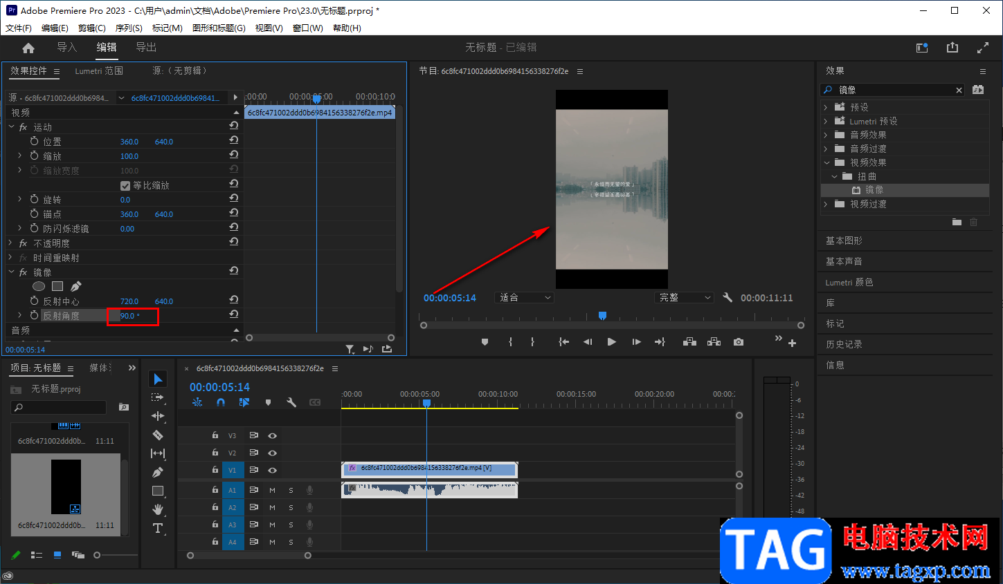1003x584 pixels.
Task: Mute audio track A1
Action: [x=272, y=490]
